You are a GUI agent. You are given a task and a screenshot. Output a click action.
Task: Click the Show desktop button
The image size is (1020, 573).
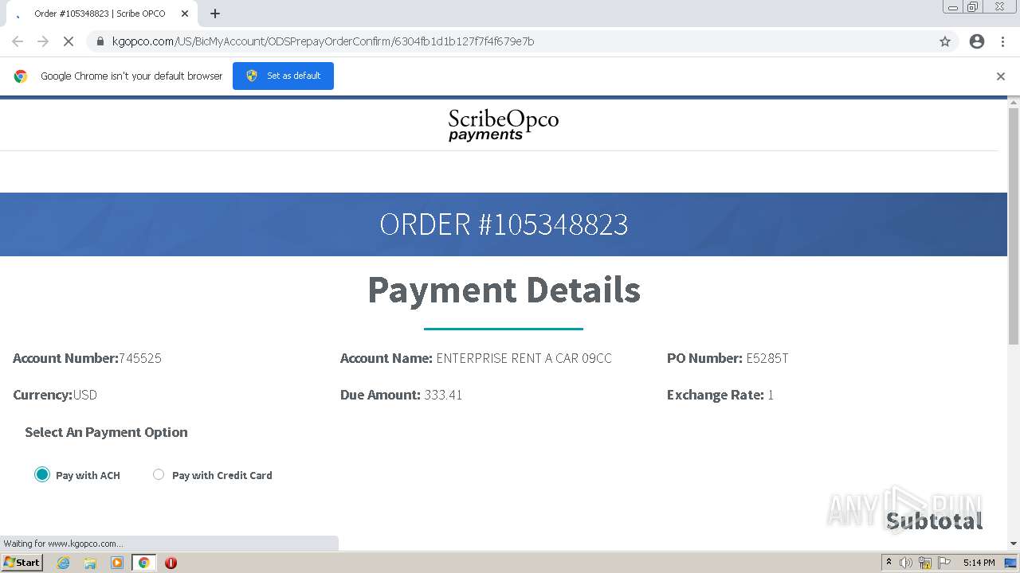click(x=1010, y=563)
